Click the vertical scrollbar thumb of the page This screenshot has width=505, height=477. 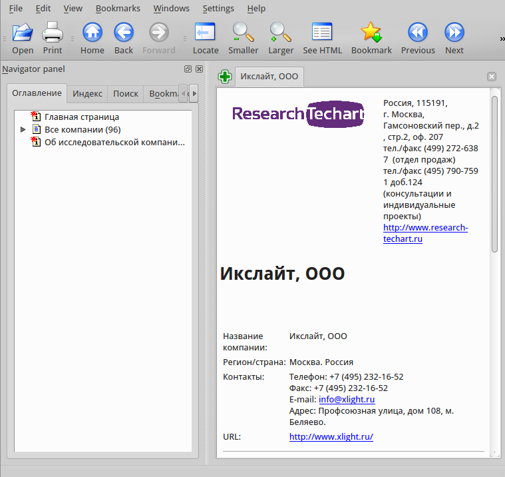[x=495, y=174]
